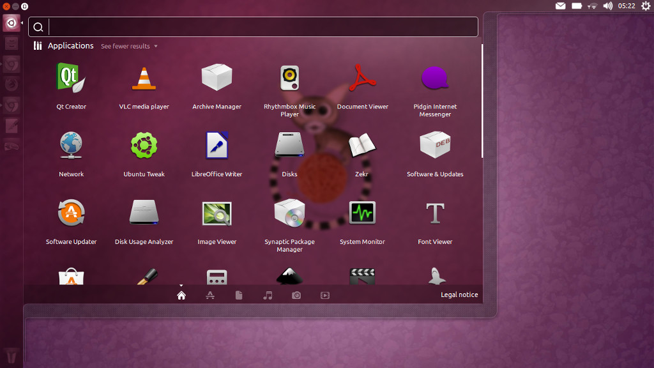Start Pidgin Internet Messenger
Screen dimensions: 654x368
pyautogui.click(x=435, y=77)
